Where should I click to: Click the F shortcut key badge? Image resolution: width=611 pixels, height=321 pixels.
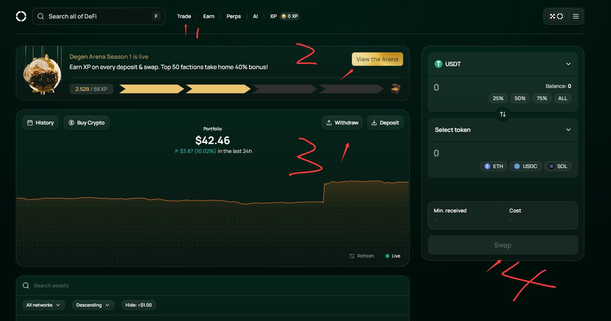tap(156, 16)
